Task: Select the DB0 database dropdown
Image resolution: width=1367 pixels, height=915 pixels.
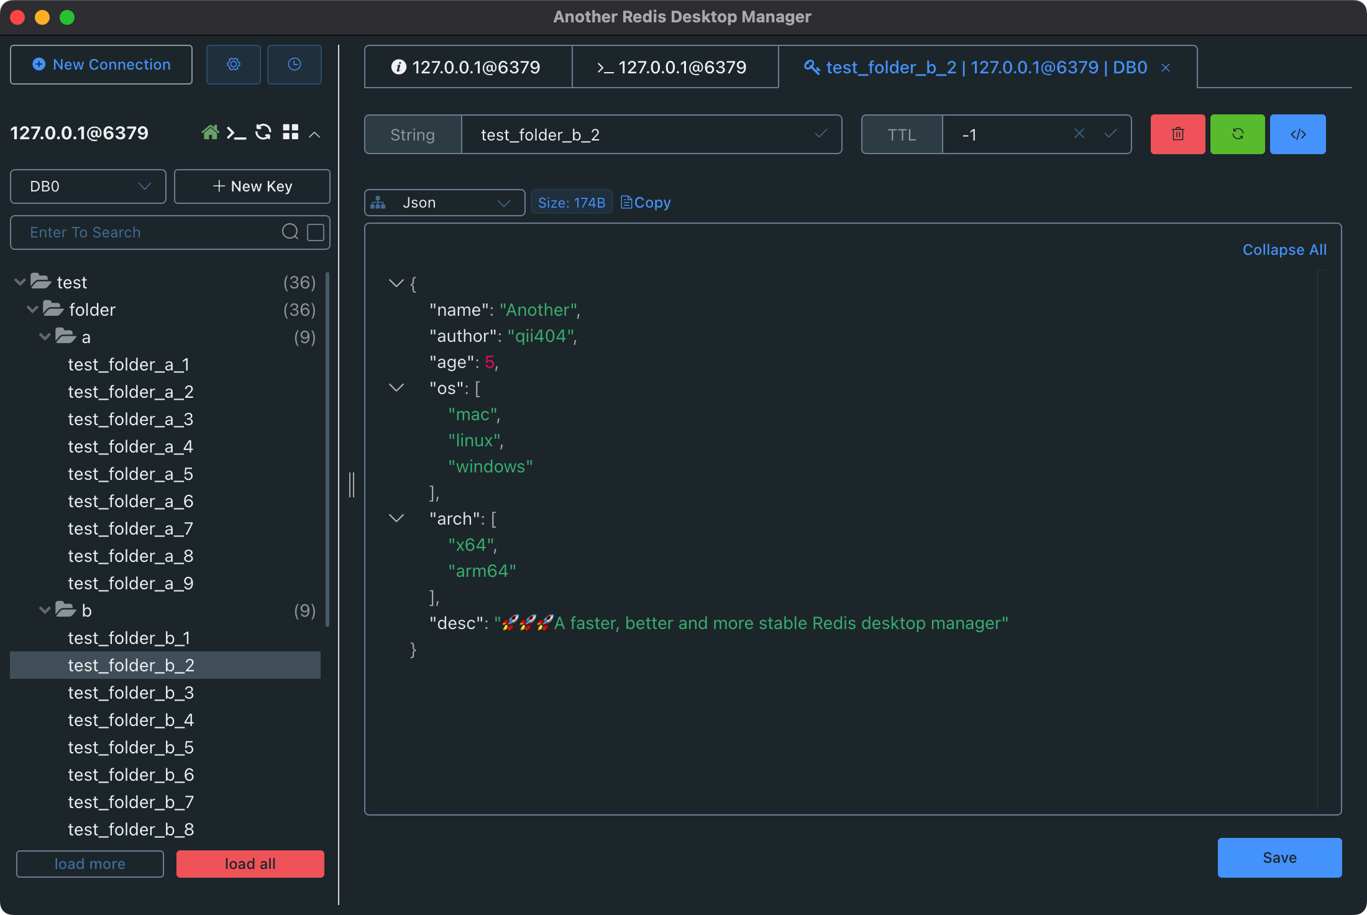Action: point(88,187)
